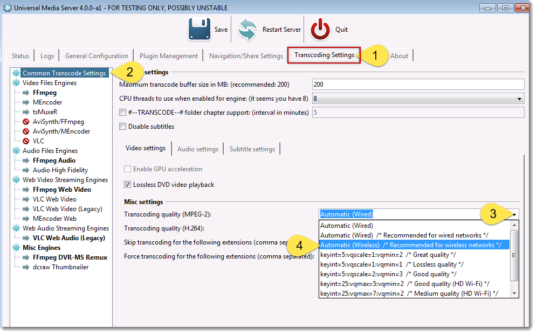537x335 pixels.
Task: Select Automatic (Wired) recommended for wired networks
Action: tap(414, 235)
